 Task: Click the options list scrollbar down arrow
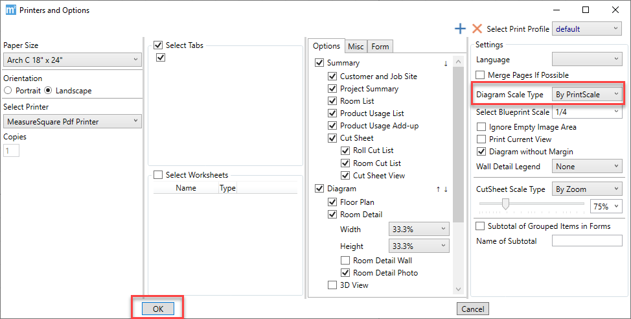[x=458, y=289]
